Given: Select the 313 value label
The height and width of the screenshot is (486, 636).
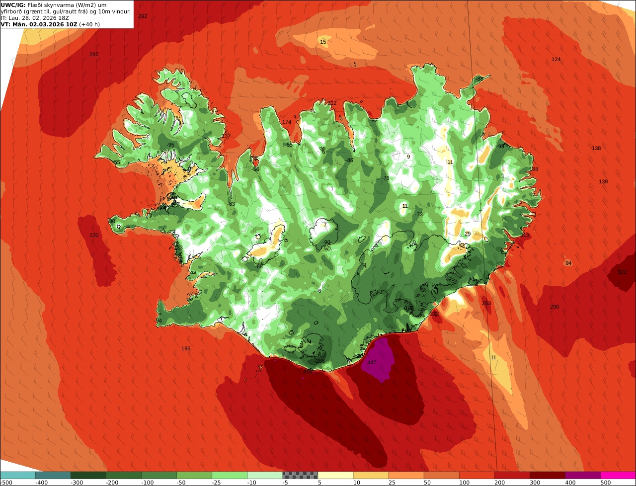Looking at the screenshot, I should point(525,236).
